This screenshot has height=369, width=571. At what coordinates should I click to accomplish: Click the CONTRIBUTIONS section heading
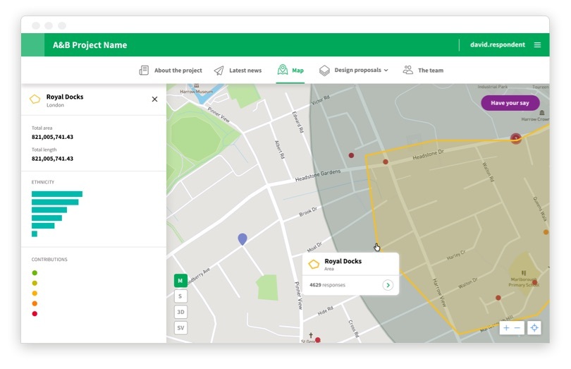49,260
